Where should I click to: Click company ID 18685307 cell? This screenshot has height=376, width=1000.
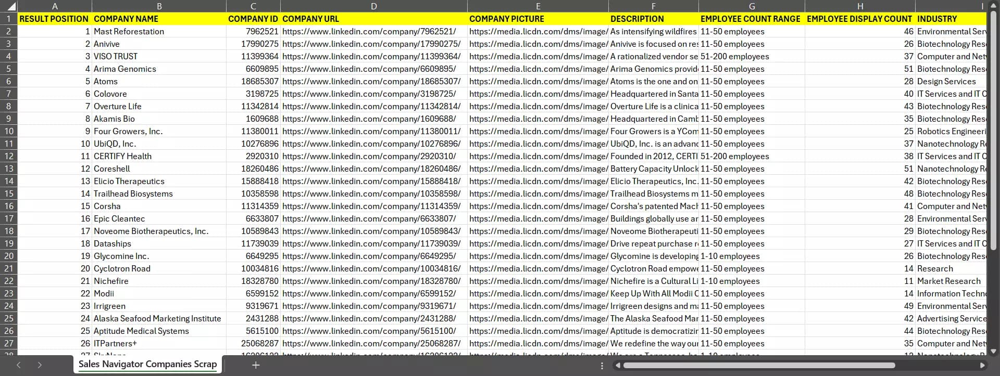[x=253, y=81]
